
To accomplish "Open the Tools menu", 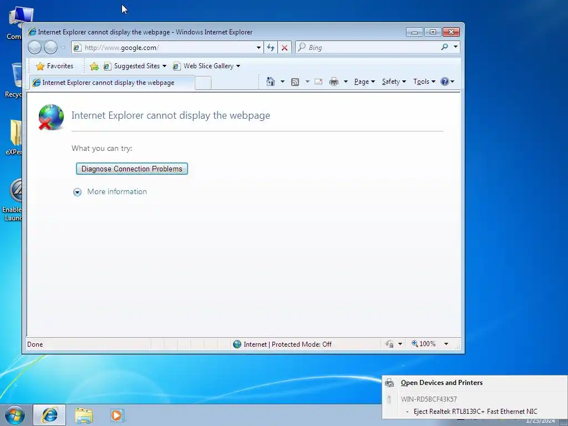I will tap(424, 82).
